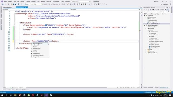Viewport: 173px width, 97px height.
Task: Select AssemblyInfo.cs in Solution Explorer
Action: 153,20
